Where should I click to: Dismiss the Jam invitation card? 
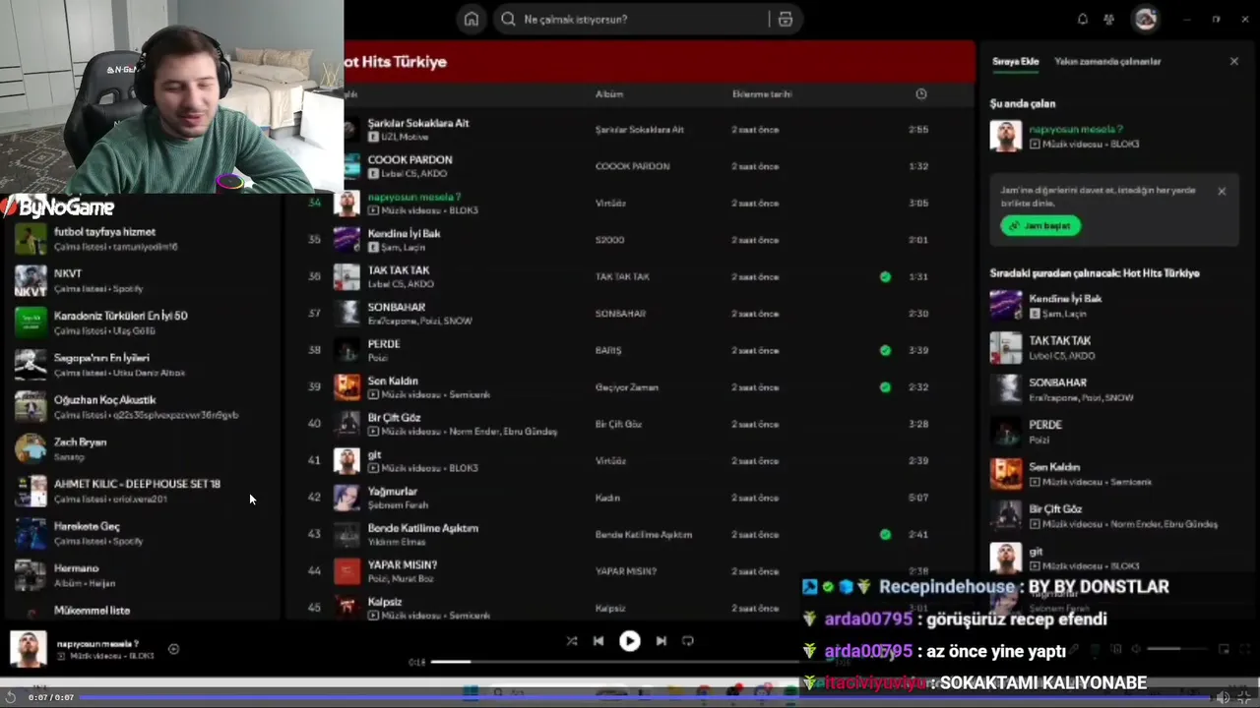[x=1222, y=192]
